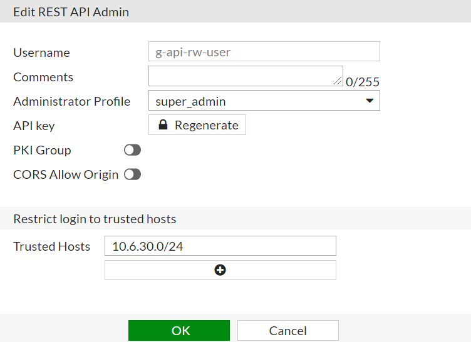
Task: Click the comments resize handle
Action: (338, 81)
